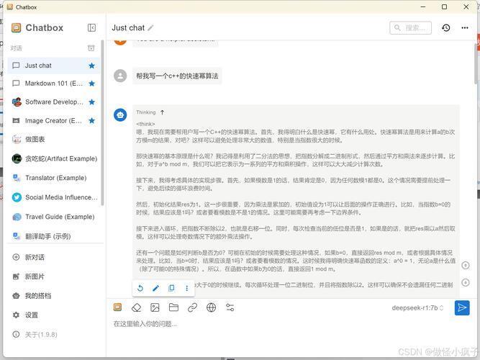Viewport: 480px width, 360px height.
Task: Regenerate the reply with the refresh icon
Action: (140, 288)
